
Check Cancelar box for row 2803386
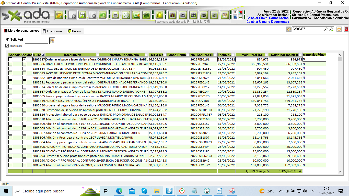click(x=10, y=64)
